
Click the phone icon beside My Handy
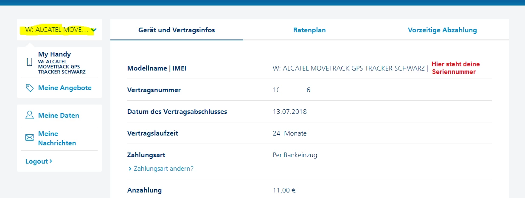click(x=29, y=62)
